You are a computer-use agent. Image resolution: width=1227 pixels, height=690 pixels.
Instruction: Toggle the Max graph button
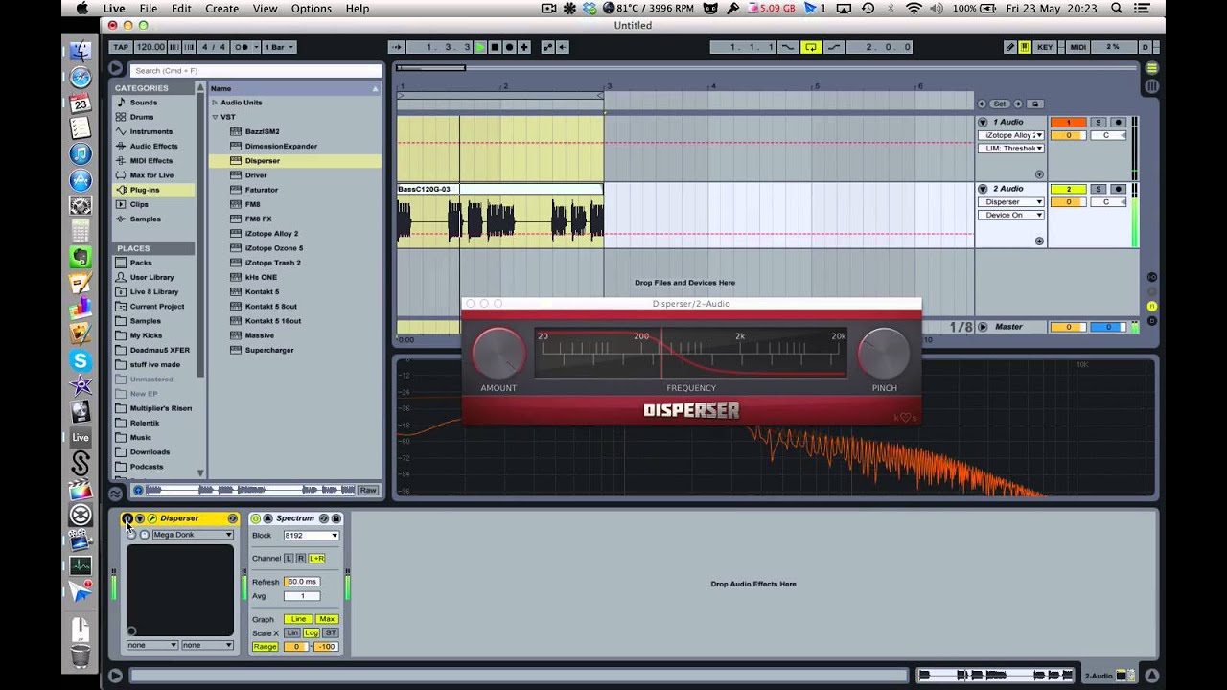pyautogui.click(x=327, y=619)
